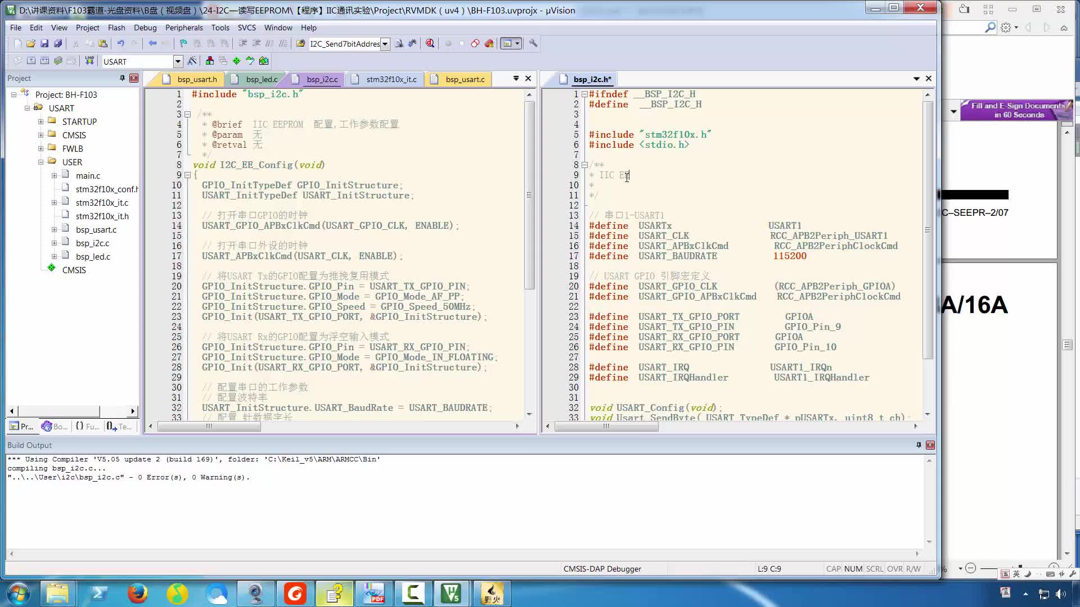The image size is (1080, 607).
Task: Create a new file from the toolbar
Action: coord(17,43)
